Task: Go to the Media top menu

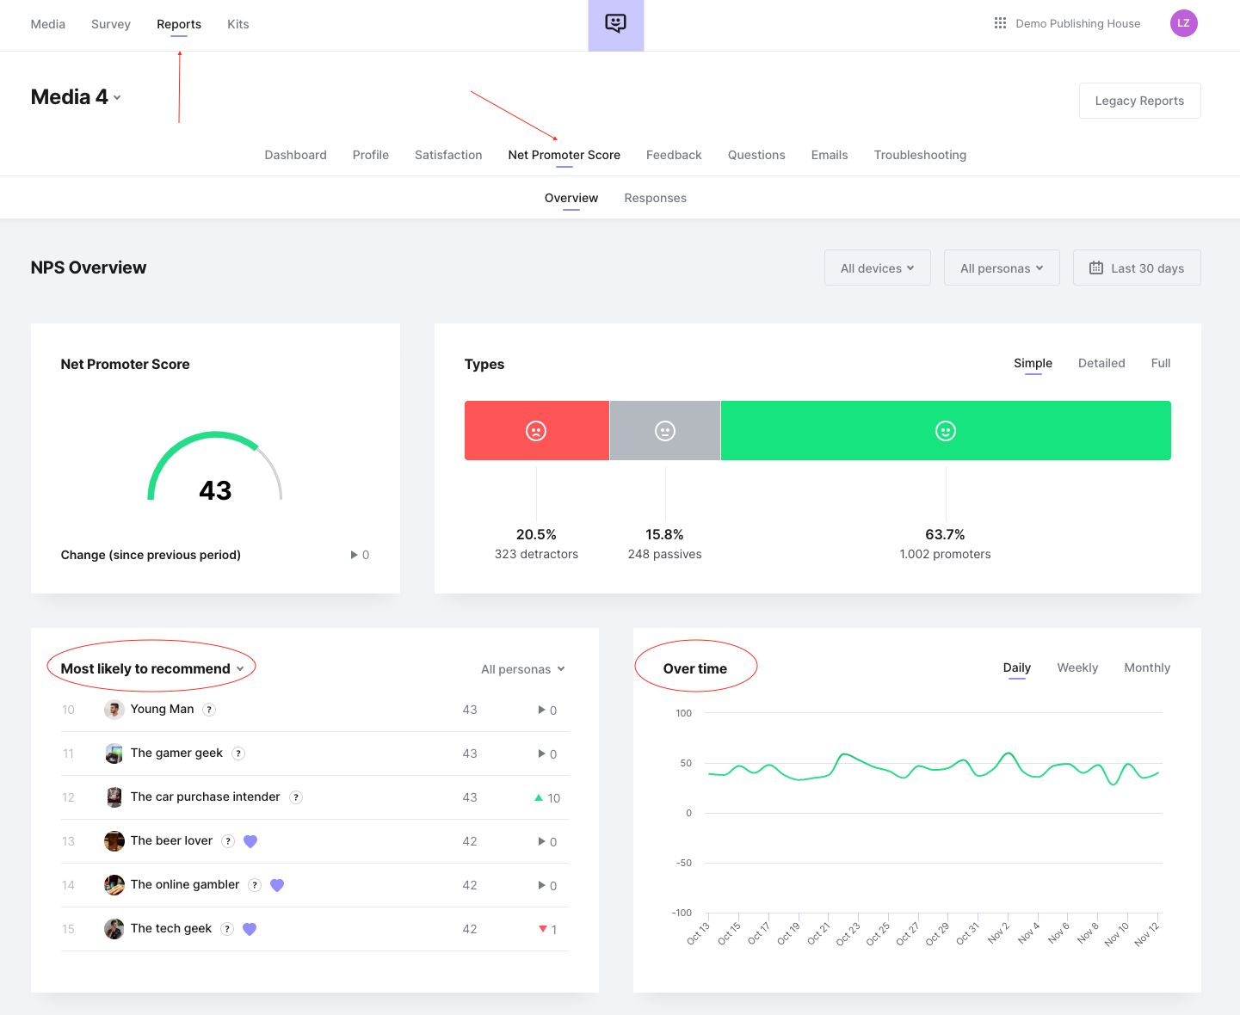Action: pos(48,24)
